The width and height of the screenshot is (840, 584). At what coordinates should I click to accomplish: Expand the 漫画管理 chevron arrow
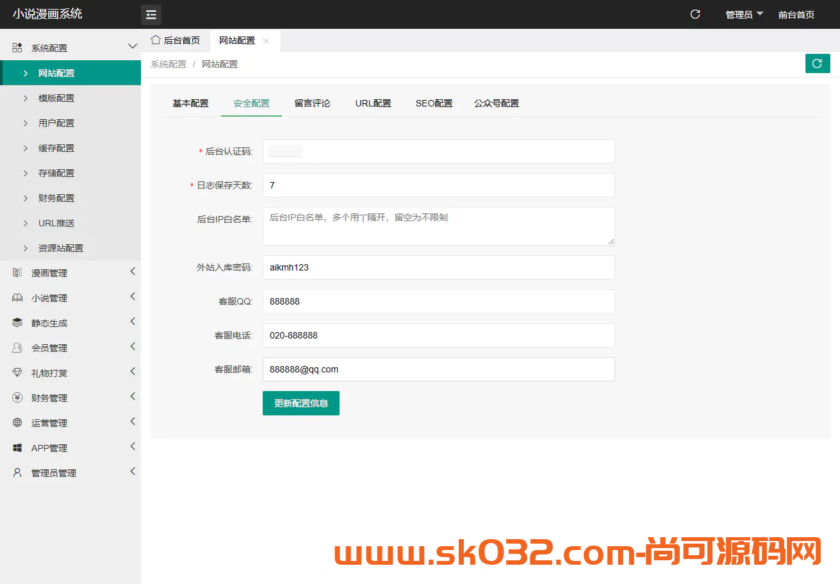pos(133,272)
